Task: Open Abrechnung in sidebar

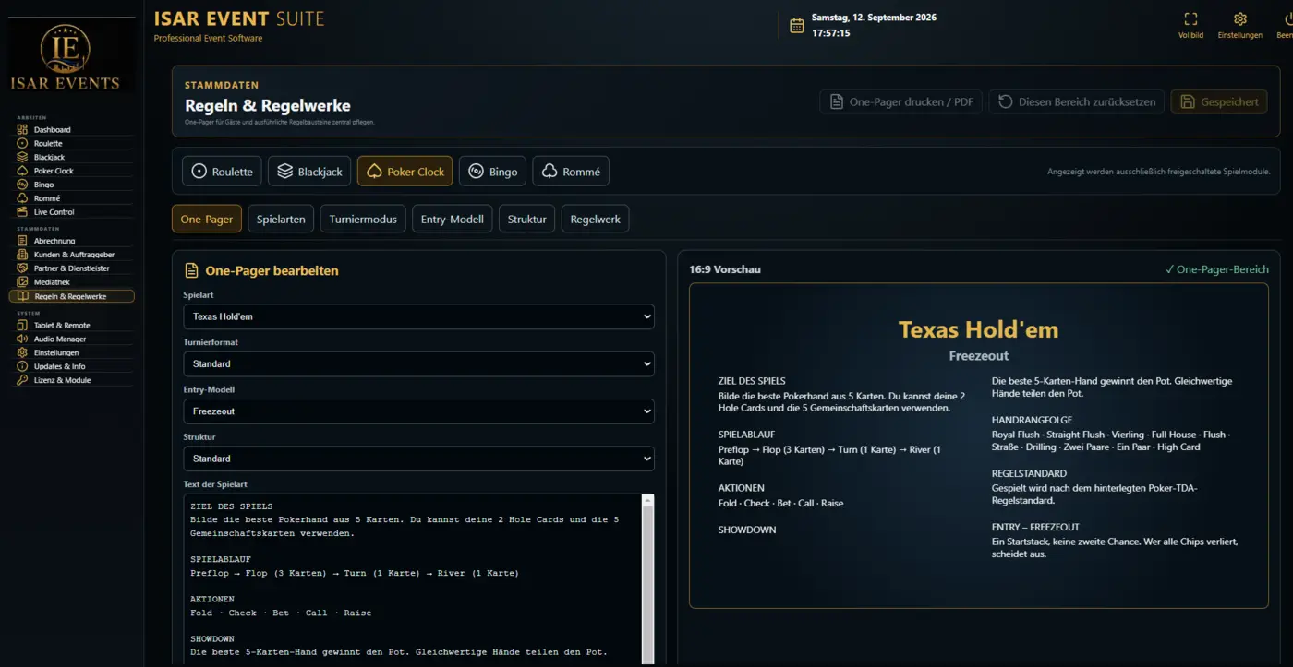Action: 72,241
